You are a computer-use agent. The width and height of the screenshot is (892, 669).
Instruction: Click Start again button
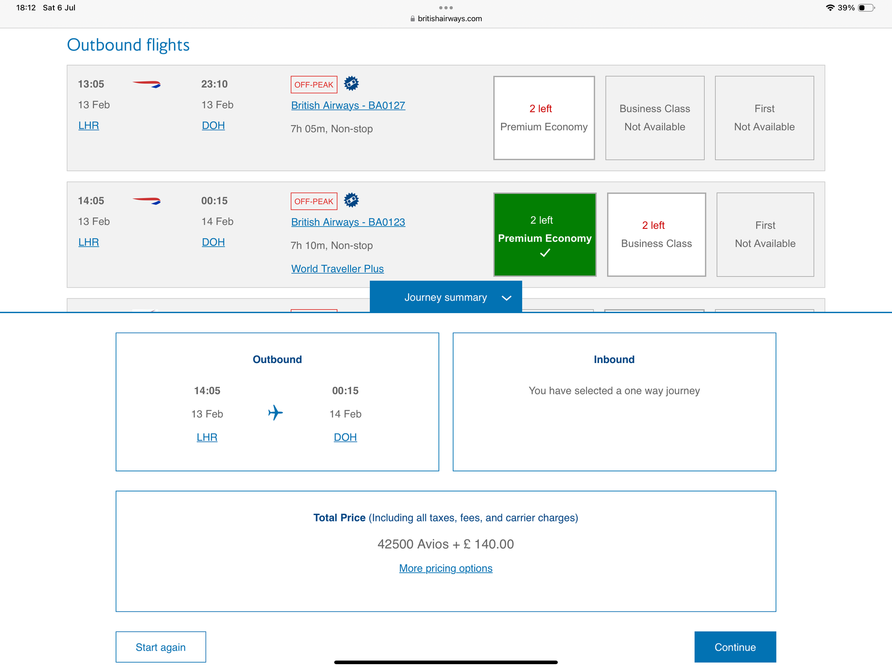coord(161,647)
